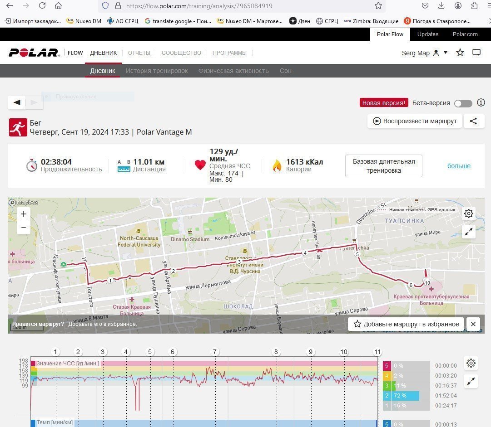Open the Pocket save icon in the browser toolbar
The width and height of the screenshot is (491, 427).
425,5
